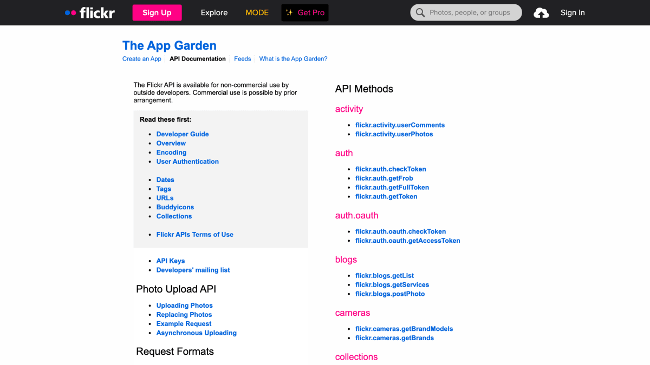The width and height of the screenshot is (650, 365).
Task: Open the Overview link
Action: coord(171,143)
